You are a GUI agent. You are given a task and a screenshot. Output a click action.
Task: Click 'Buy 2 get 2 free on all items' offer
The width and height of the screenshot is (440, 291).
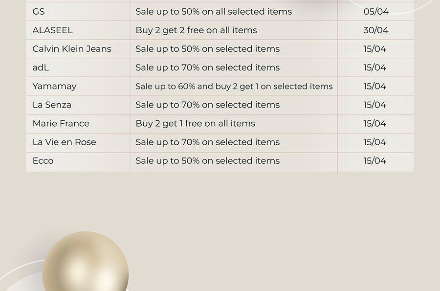pyautogui.click(x=196, y=30)
